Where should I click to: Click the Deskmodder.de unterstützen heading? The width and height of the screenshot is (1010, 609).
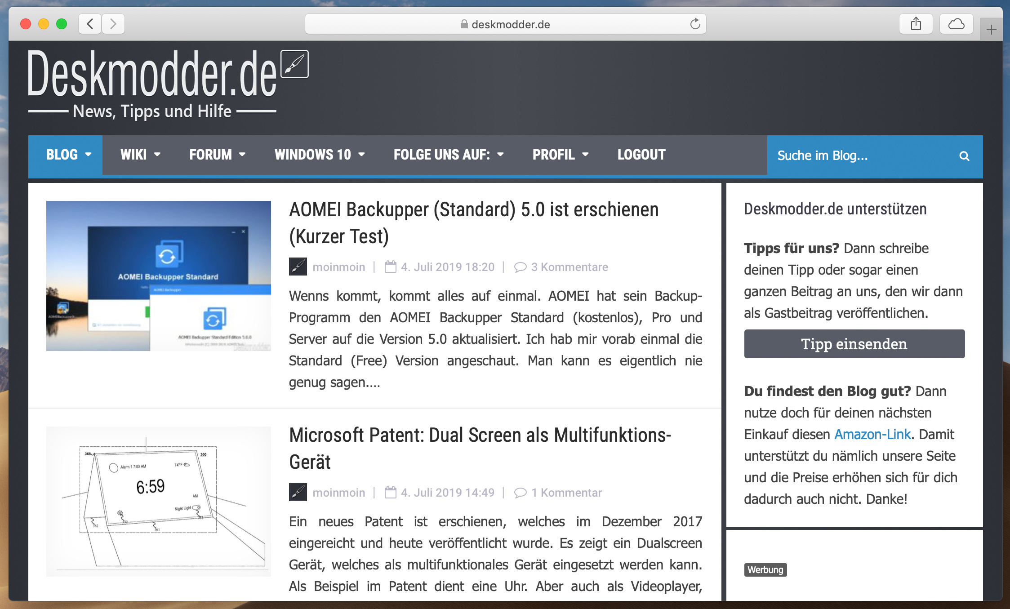835,209
